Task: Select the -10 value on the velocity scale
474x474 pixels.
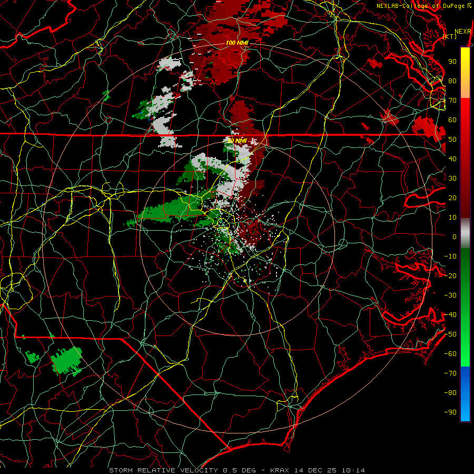Action: [450, 256]
